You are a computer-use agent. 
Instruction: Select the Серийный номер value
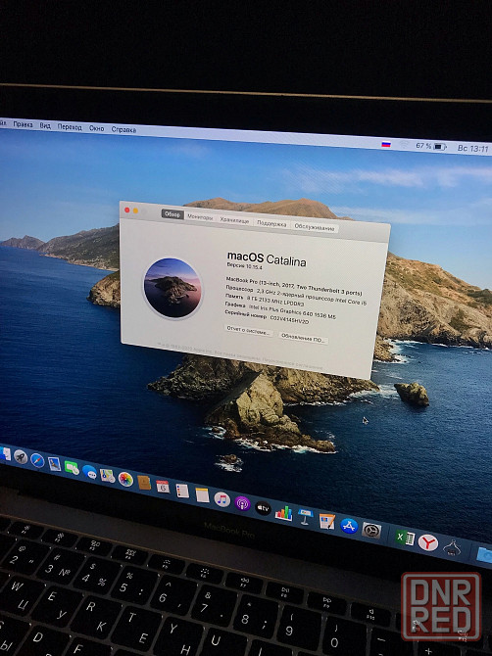[289, 319]
